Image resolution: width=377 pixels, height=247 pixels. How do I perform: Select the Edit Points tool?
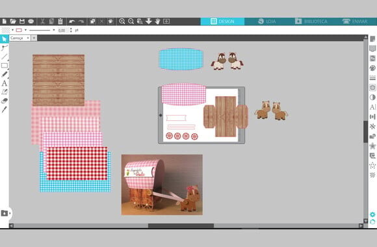(5, 47)
